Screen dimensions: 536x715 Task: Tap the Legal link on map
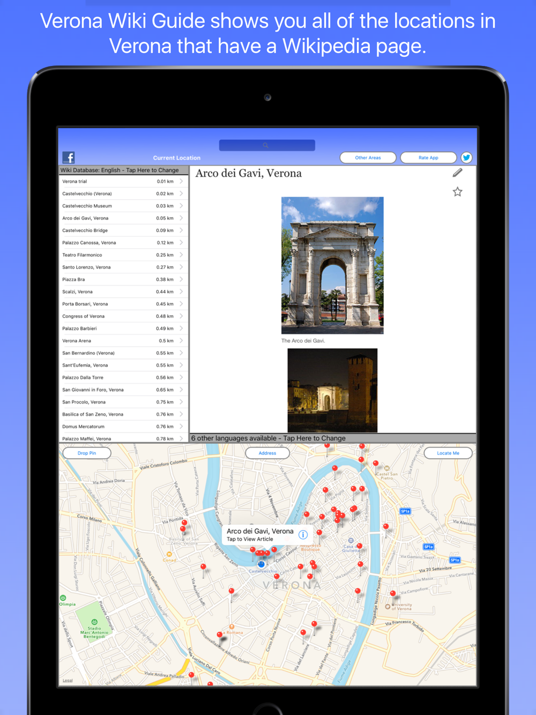click(68, 681)
